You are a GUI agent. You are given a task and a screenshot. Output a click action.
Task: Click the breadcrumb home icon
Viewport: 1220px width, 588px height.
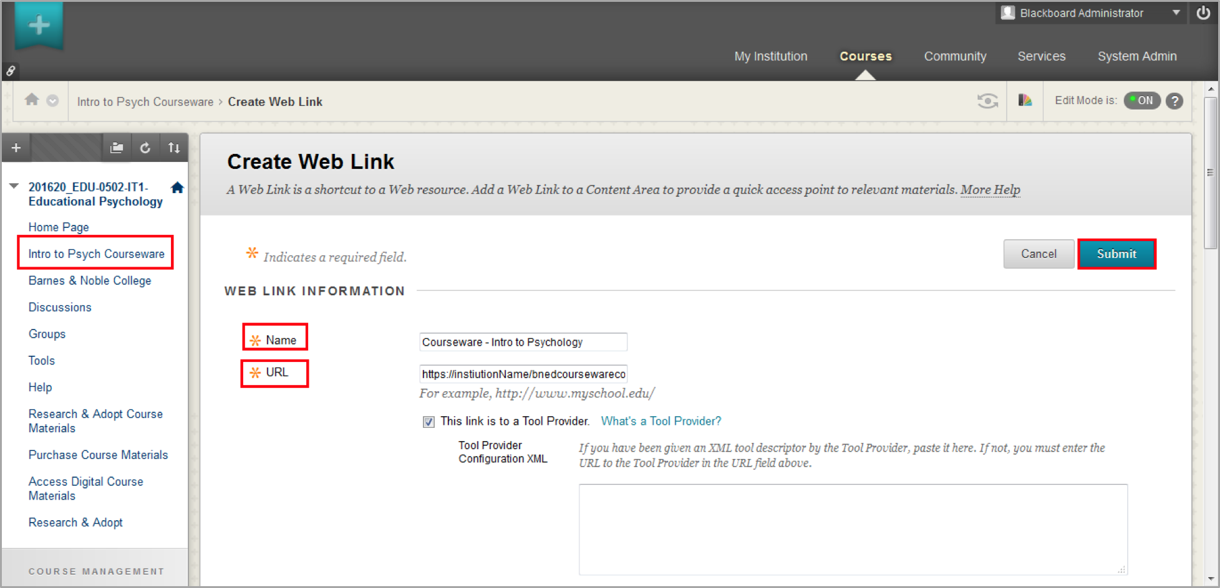[32, 100]
